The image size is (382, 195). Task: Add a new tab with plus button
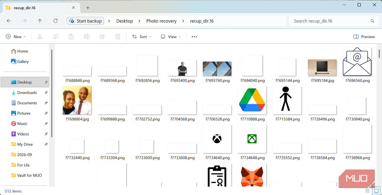(88, 8)
